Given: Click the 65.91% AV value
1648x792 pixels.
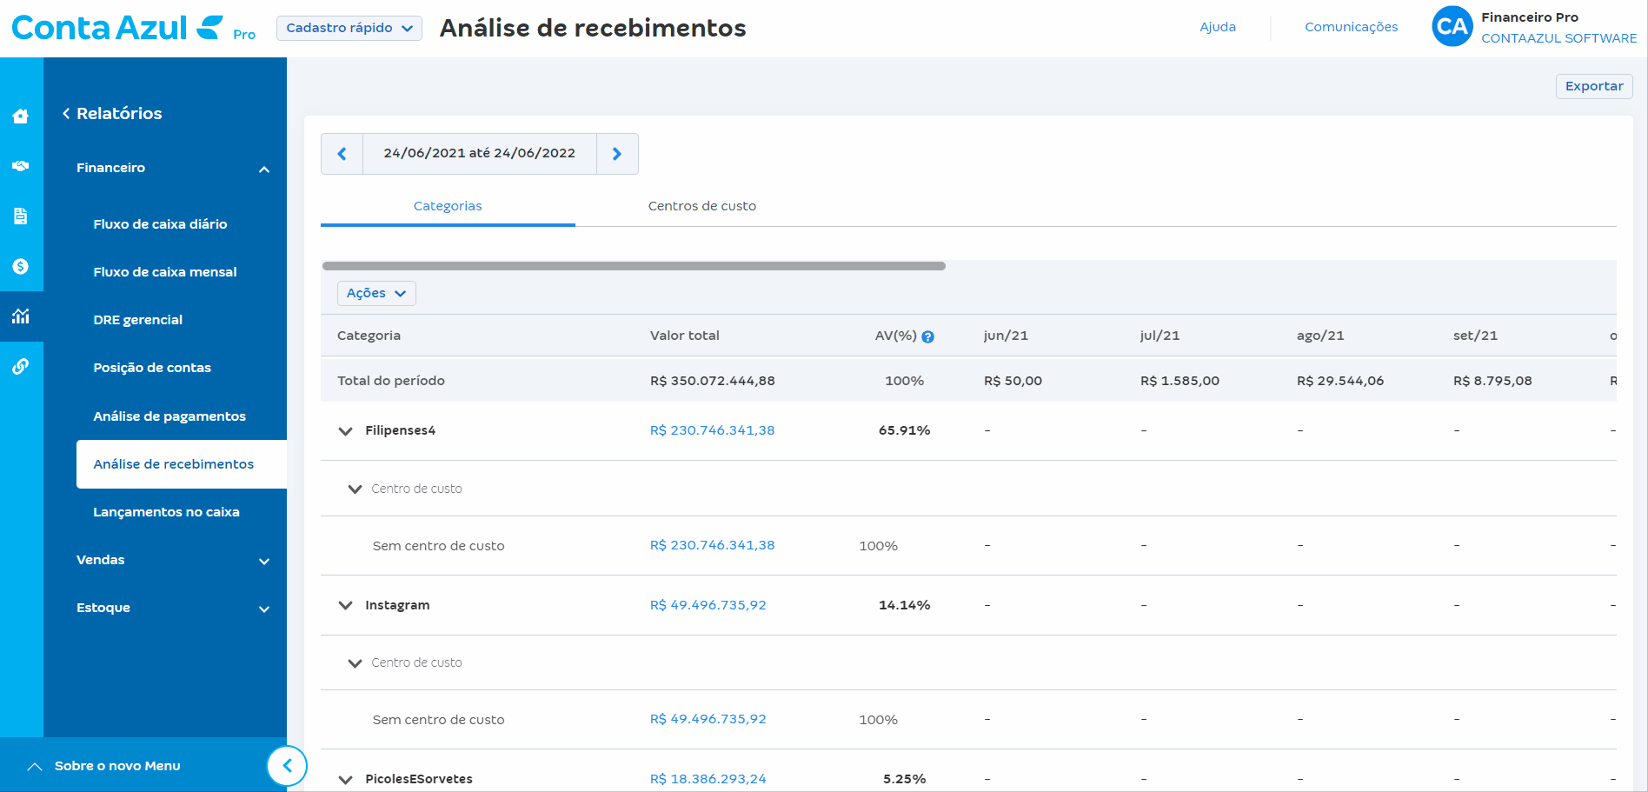Looking at the screenshot, I should [x=904, y=430].
